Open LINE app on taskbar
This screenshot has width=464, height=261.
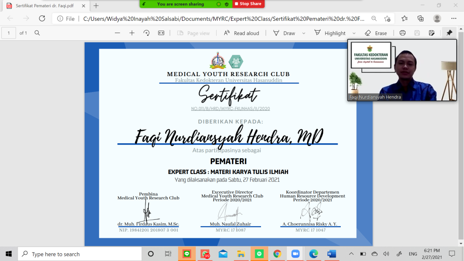tap(187, 254)
